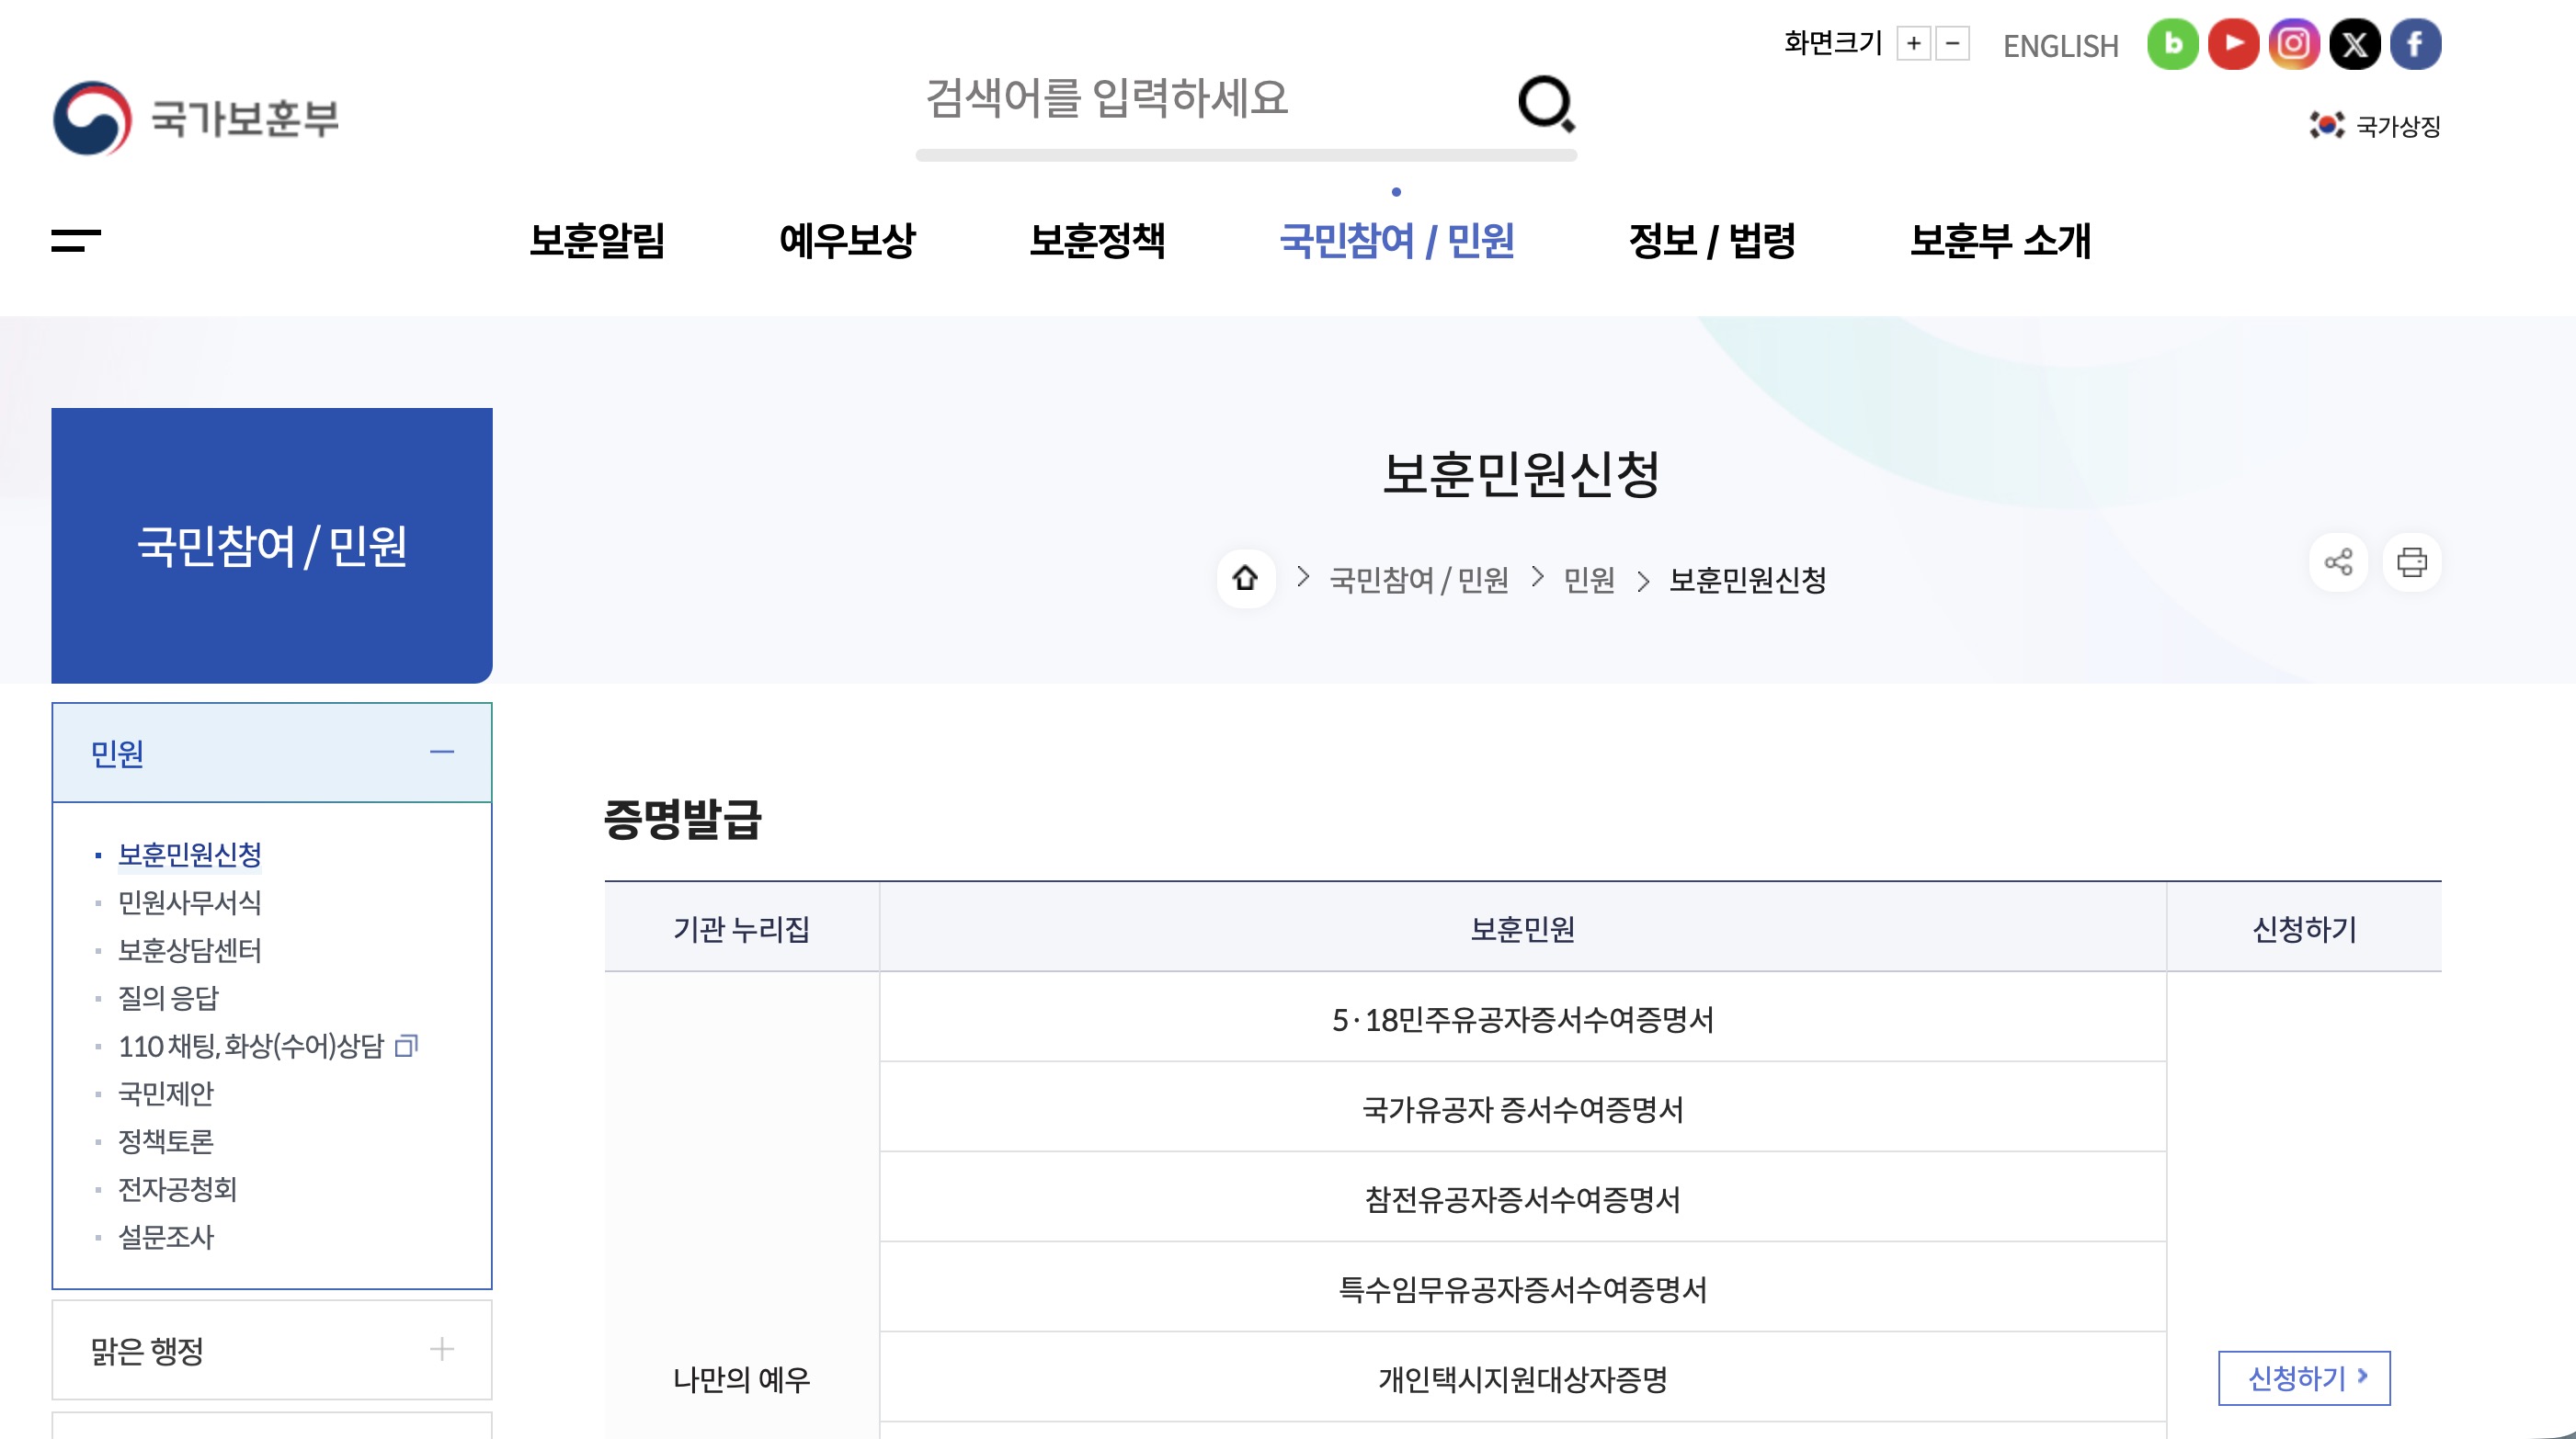The height and width of the screenshot is (1439, 2576).
Task: Select 민원사무서식 in the sidebar
Action: click(x=189, y=902)
